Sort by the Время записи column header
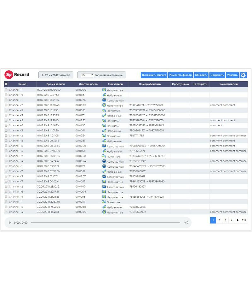This screenshot has width=252, height=300. 55,84
